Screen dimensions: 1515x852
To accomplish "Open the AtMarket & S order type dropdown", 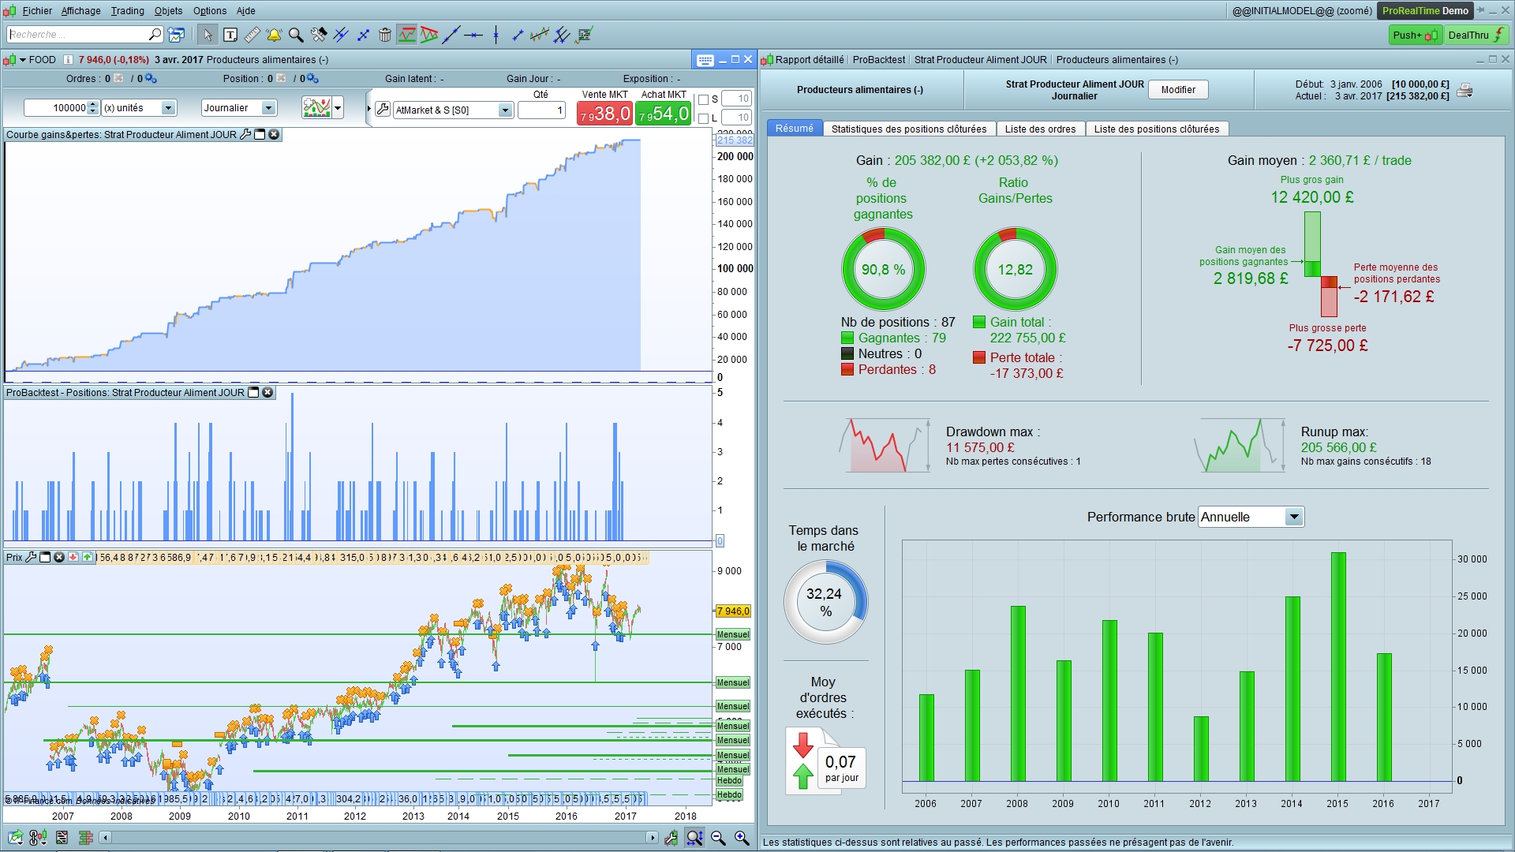I will point(505,110).
